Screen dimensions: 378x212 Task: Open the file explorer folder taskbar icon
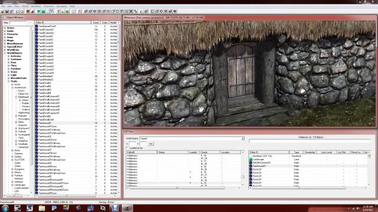(x=42, y=208)
